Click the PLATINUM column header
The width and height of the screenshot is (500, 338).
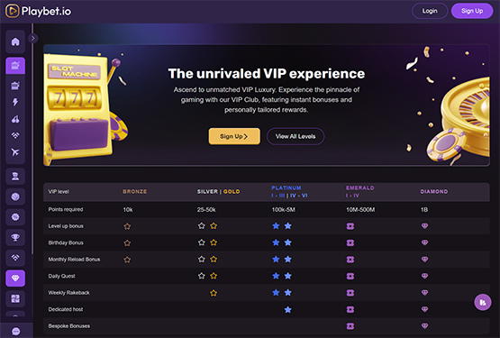pyautogui.click(x=289, y=191)
